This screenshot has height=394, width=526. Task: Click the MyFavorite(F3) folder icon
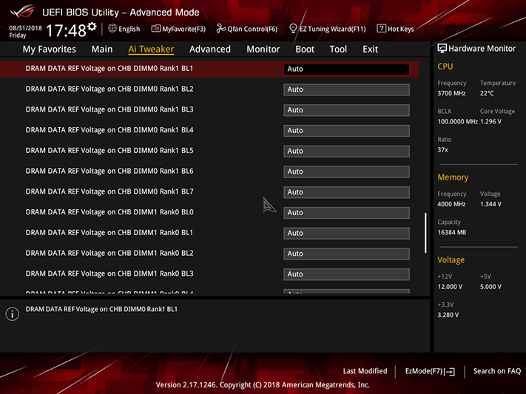155,29
